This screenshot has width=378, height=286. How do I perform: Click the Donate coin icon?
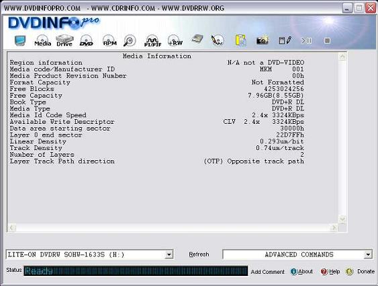[349, 272]
